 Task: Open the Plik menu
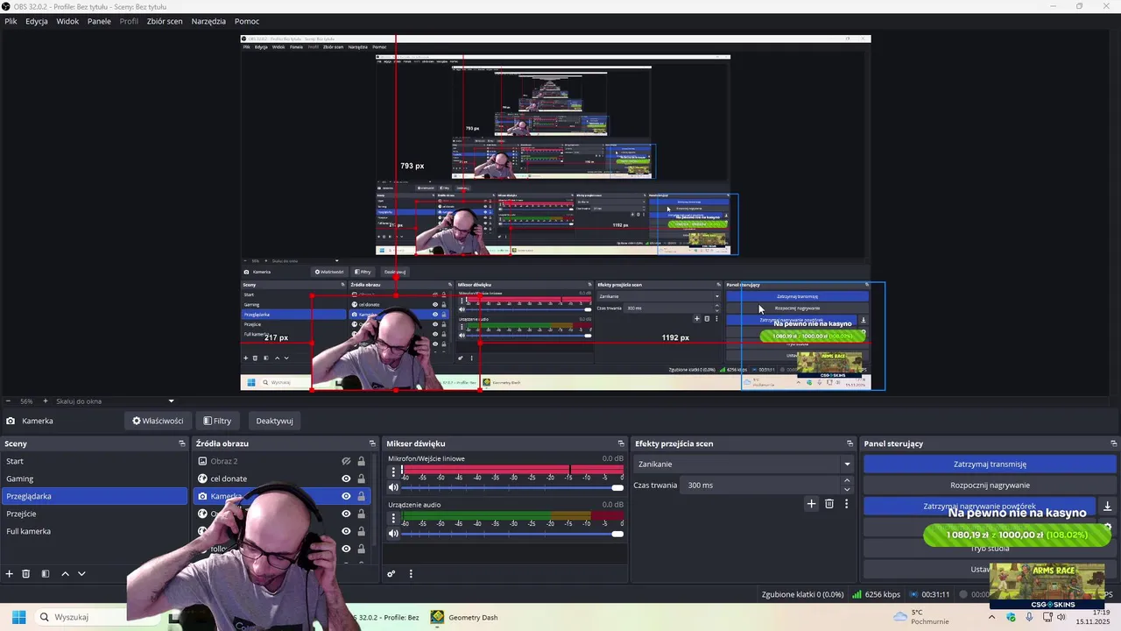coord(11,21)
